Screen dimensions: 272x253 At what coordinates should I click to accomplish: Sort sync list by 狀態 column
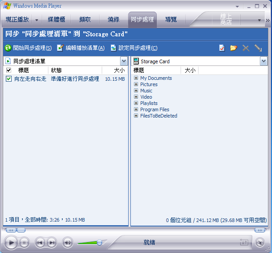click(x=75, y=70)
